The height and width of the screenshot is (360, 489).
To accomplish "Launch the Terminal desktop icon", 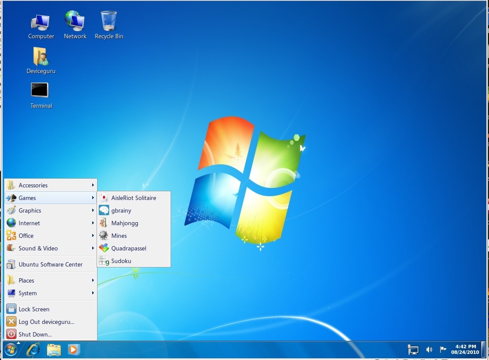I will [x=41, y=95].
